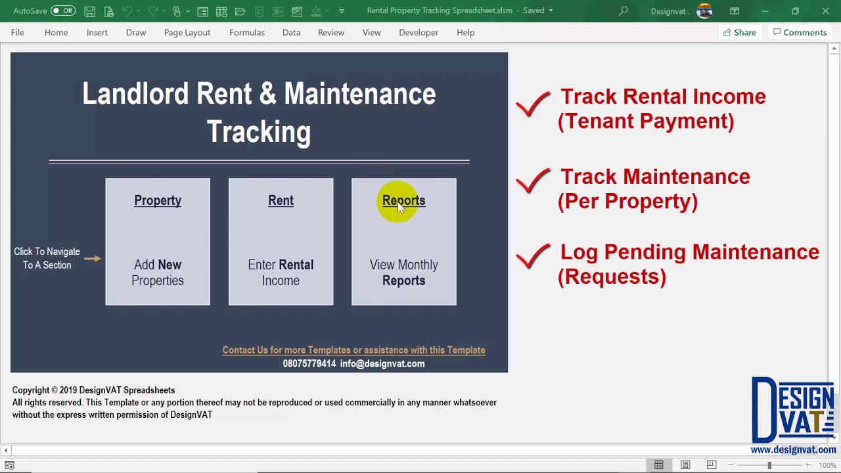Open the Page Layout ribbon tab

[187, 32]
